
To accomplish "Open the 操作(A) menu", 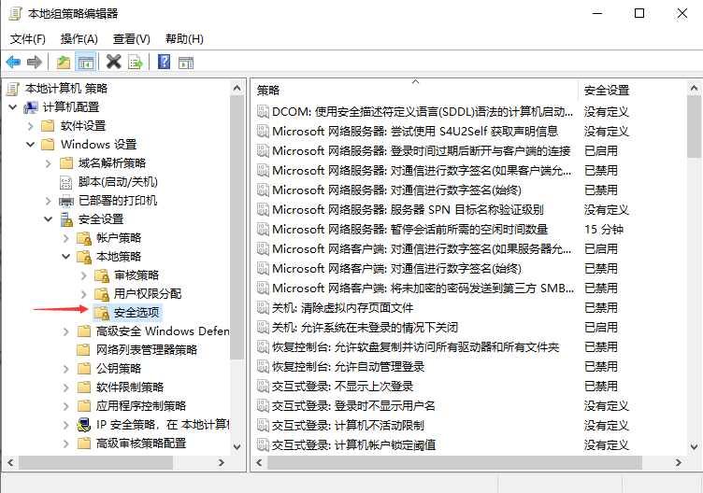I will click(x=79, y=38).
